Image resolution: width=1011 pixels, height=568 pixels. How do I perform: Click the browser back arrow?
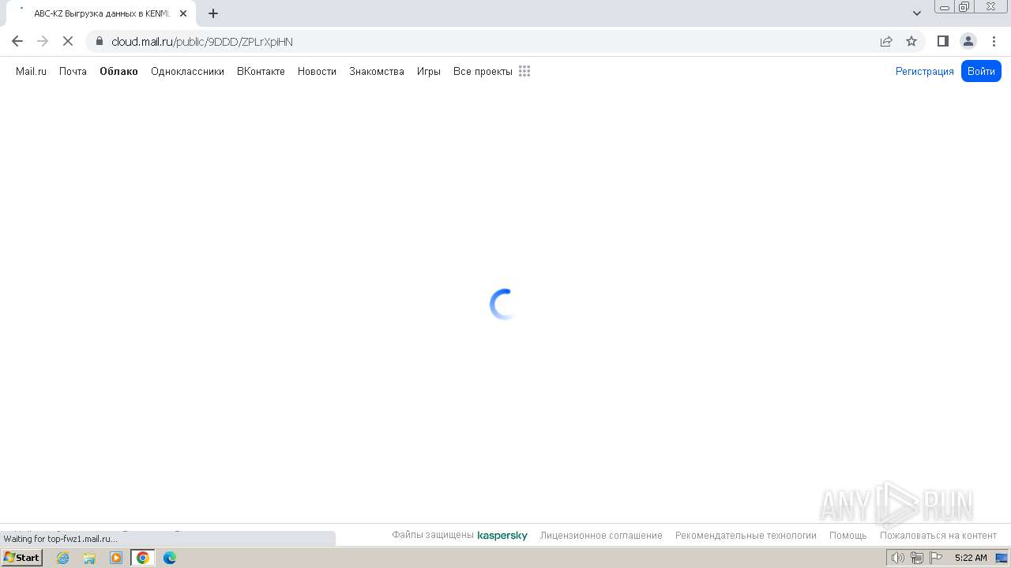coord(17,41)
